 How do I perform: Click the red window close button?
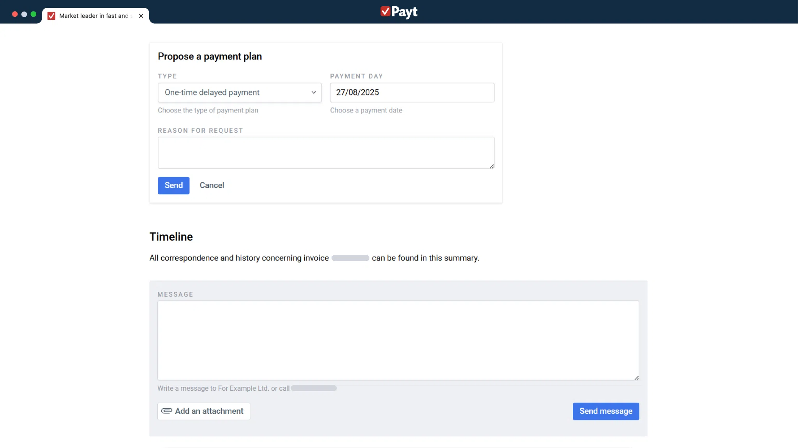pos(15,14)
